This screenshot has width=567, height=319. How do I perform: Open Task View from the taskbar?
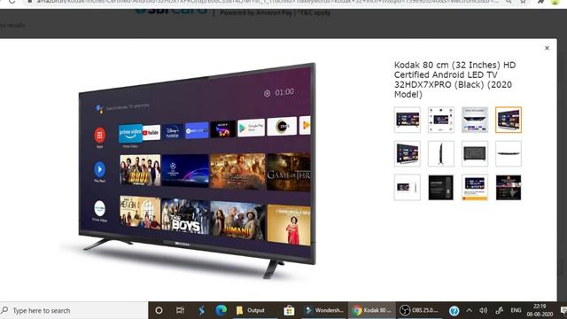(180, 310)
